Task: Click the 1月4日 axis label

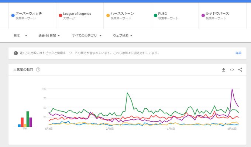Action: pyautogui.click(x=49, y=129)
